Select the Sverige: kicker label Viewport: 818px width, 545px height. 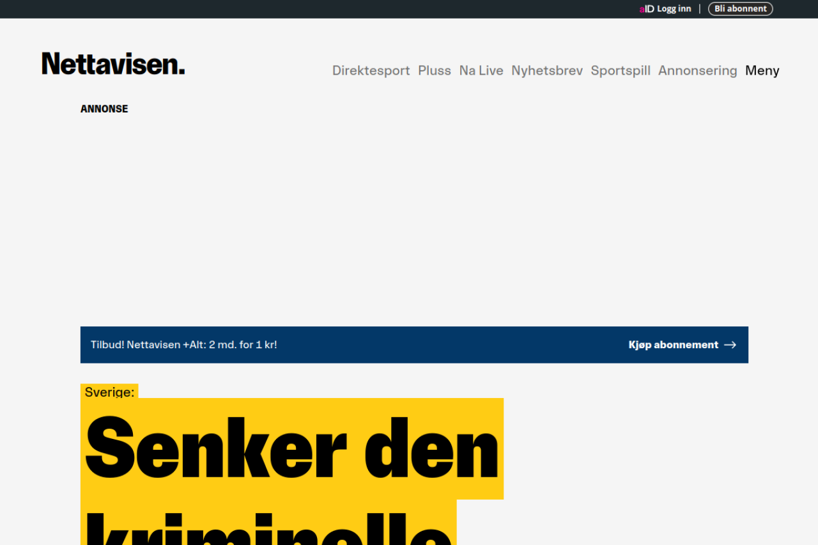109,392
